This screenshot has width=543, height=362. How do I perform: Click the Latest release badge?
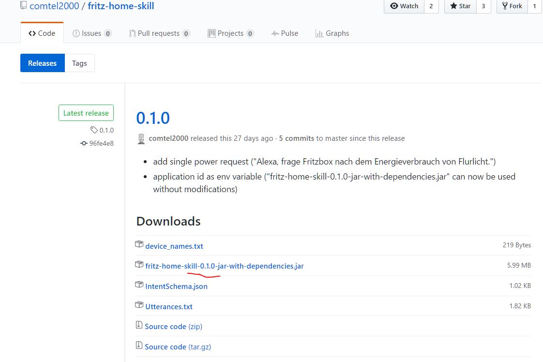[x=86, y=113]
